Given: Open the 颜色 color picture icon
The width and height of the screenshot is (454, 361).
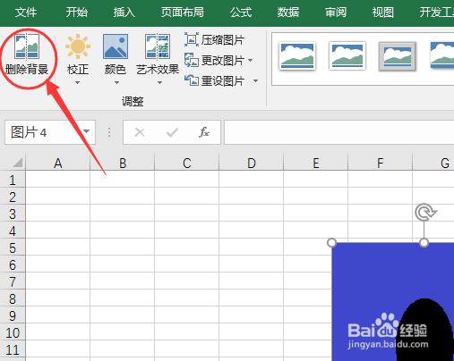Looking at the screenshot, I should click(116, 46).
